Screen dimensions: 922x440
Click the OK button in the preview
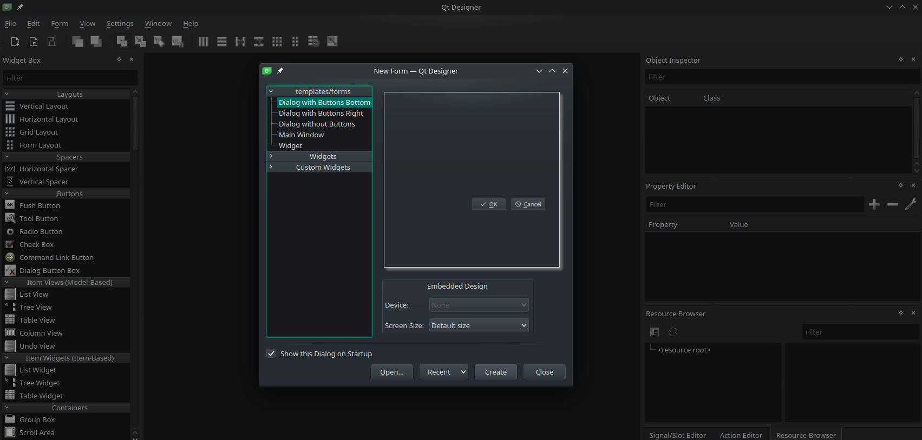(x=489, y=204)
